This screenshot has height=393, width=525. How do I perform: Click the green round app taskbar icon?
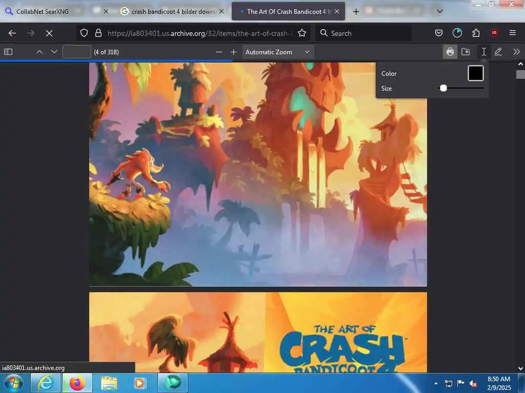click(173, 383)
